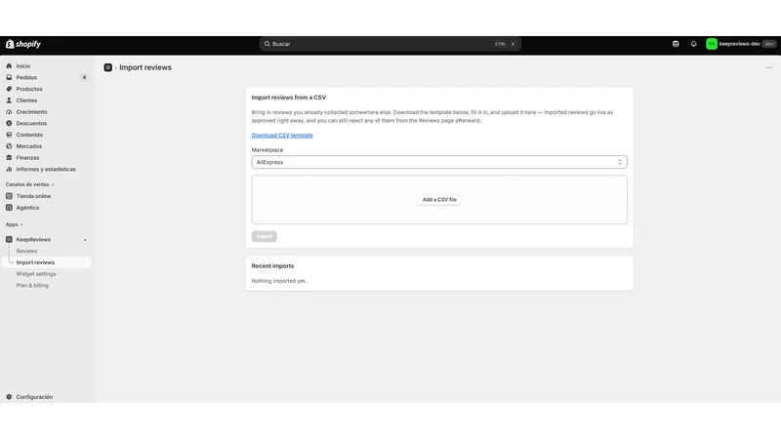The height and width of the screenshot is (439, 781).
Task: Click the Nothing imported yet text
Action: coord(279,281)
